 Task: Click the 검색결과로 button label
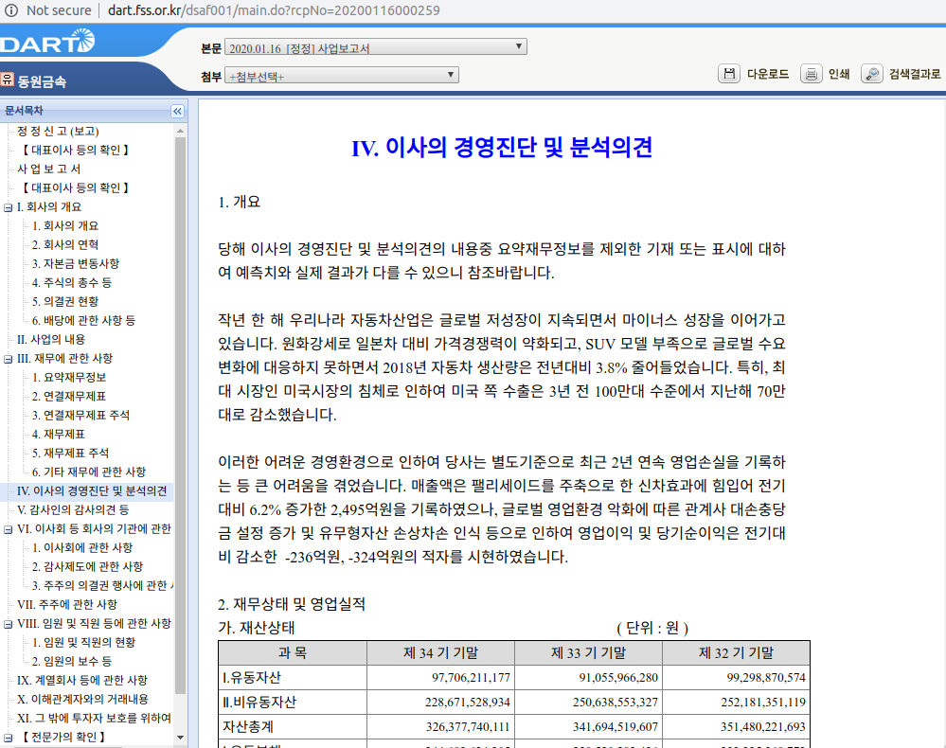pyautogui.click(x=915, y=74)
